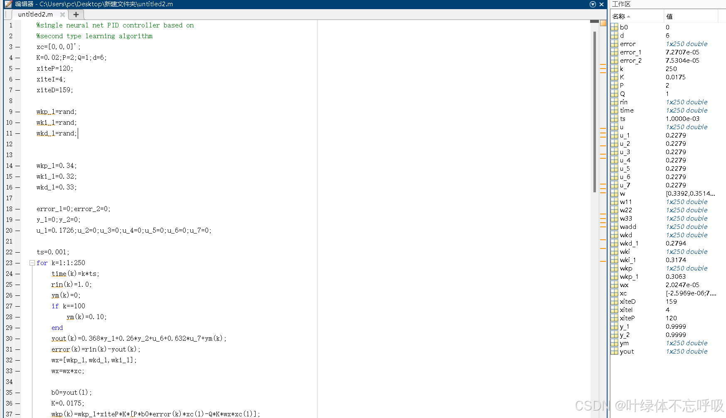The width and height of the screenshot is (726, 418).
Task: Set breakpoint on line 18
Action: (x=18, y=209)
